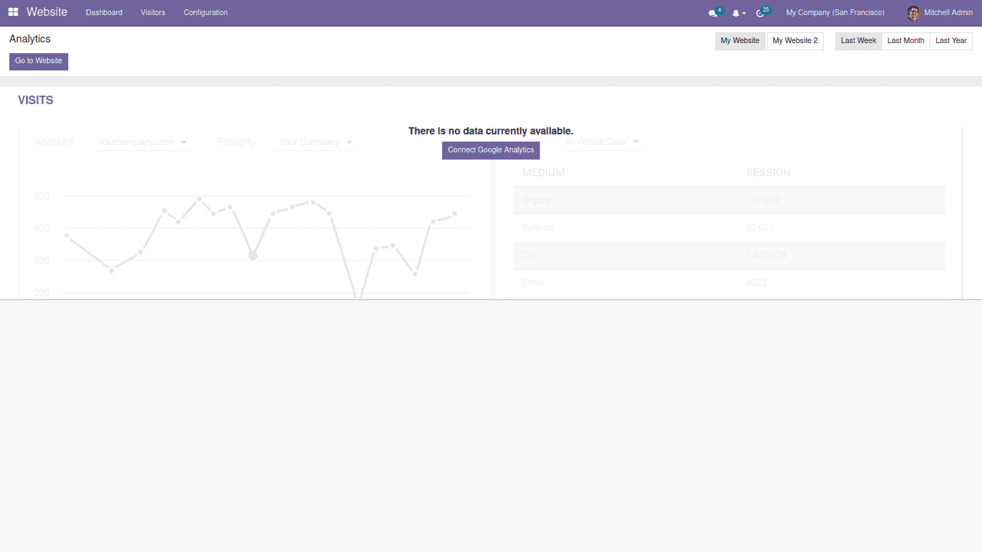Switch range to Last Month
The image size is (982, 552).
pyautogui.click(x=905, y=41)
